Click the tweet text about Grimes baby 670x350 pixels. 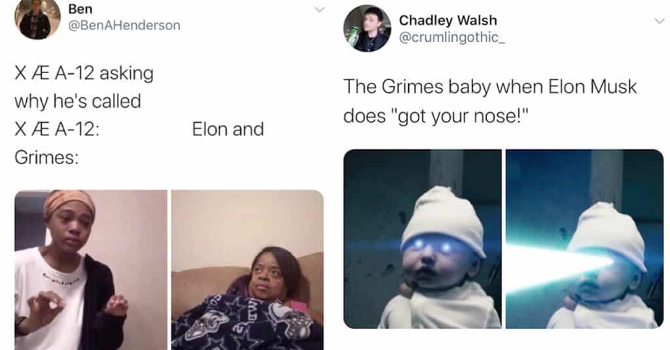[x=489, y=101]
